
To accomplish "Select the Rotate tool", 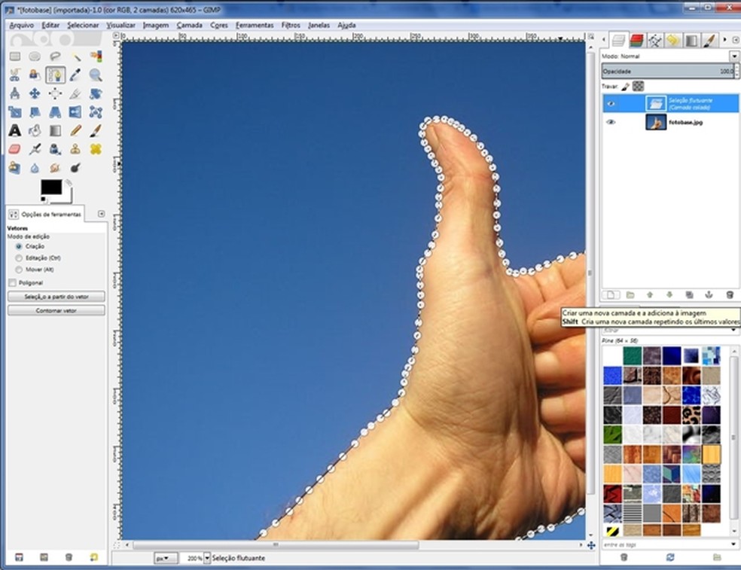I will pyautogui.click(x=96, y=93).
